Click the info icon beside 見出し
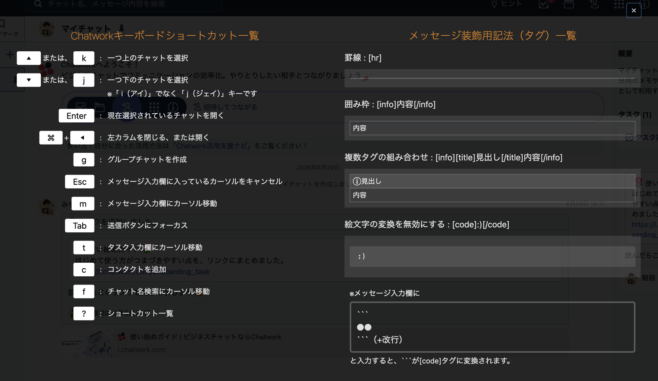The height and width of the screenshot is (381, 658). tap(357, 181)
